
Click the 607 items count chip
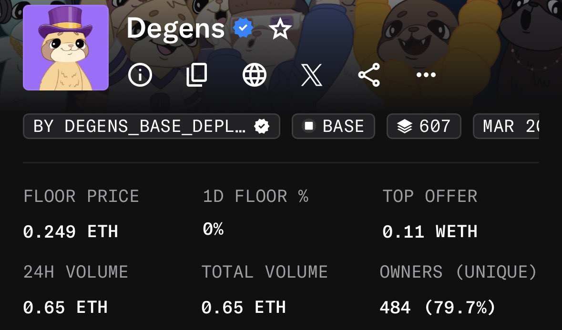click(424, 126)
